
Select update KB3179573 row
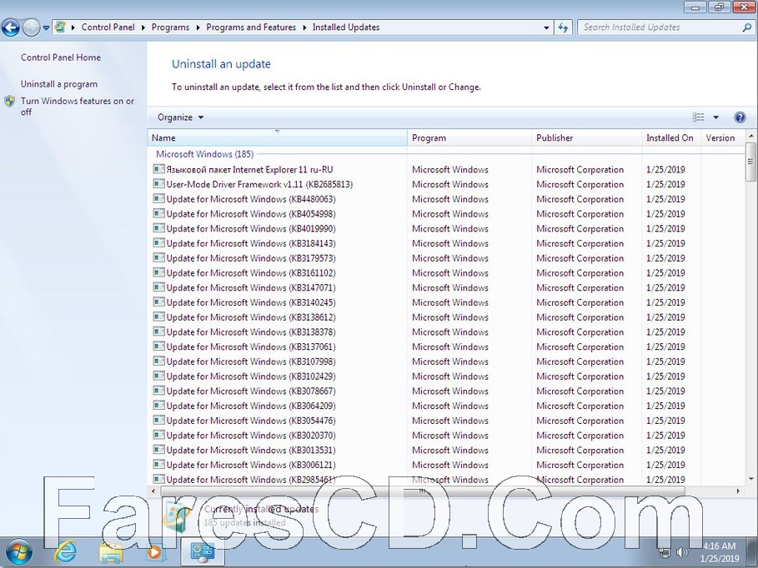click(x=446, y=258)
